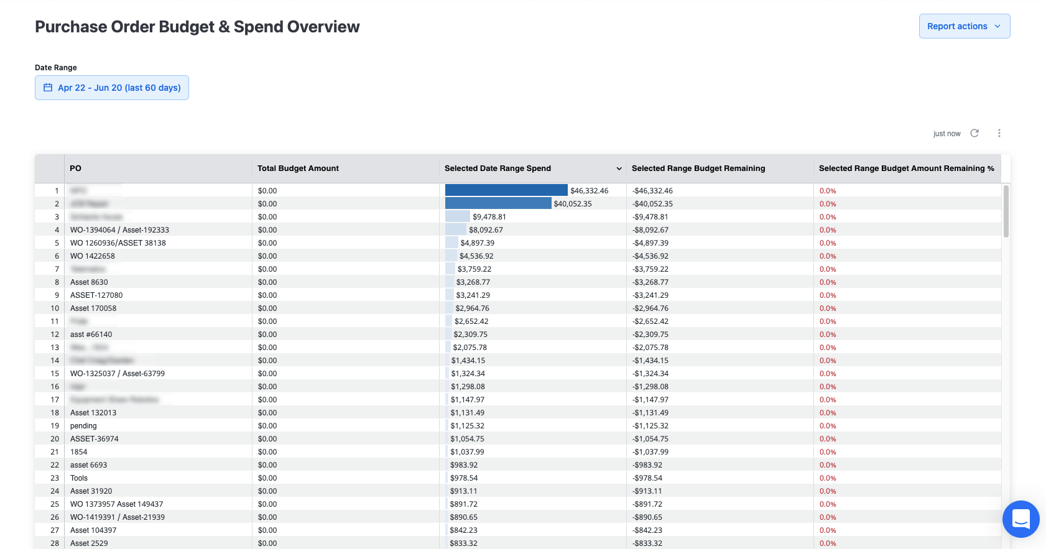Select PO cell asst #66140
This screenshot has height=549, width=1046.
(91, 334)
